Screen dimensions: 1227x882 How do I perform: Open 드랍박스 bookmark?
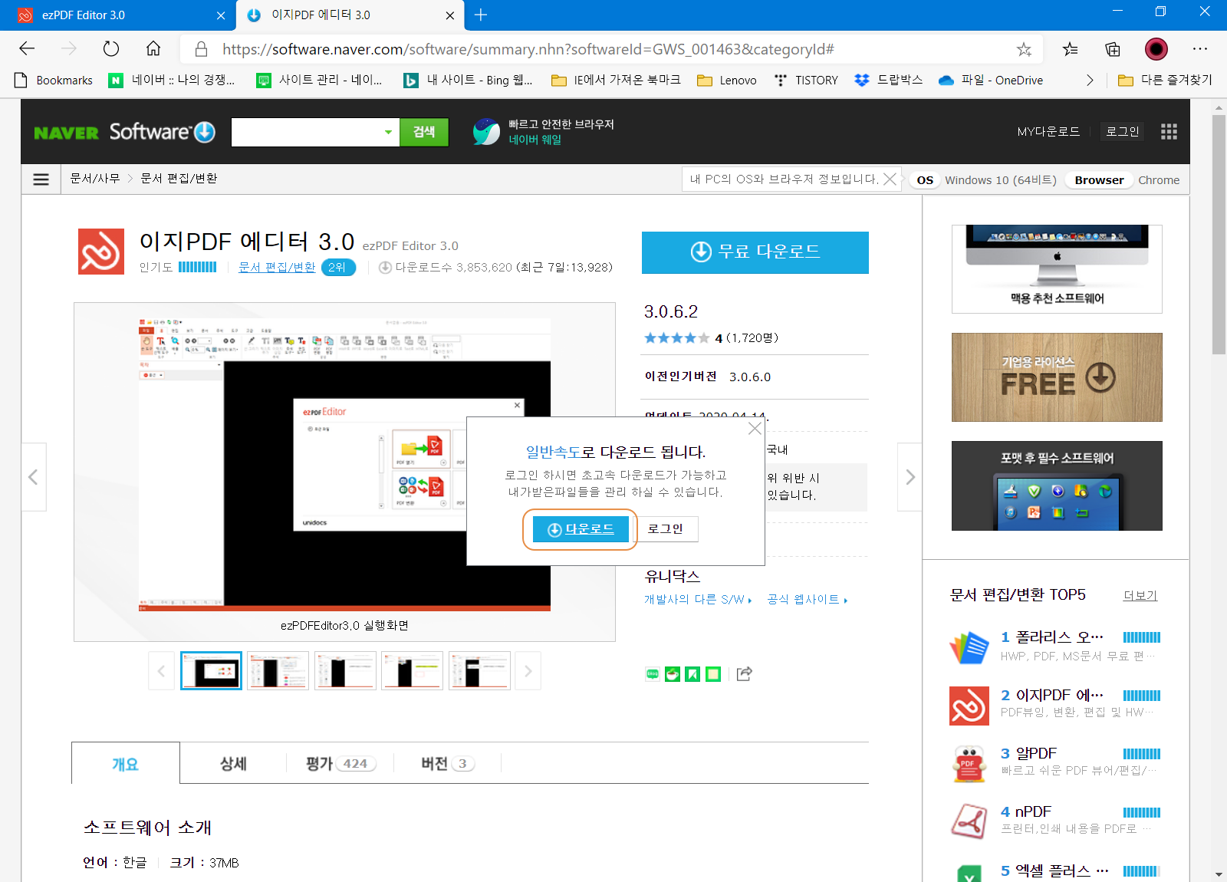coord(888,80)
